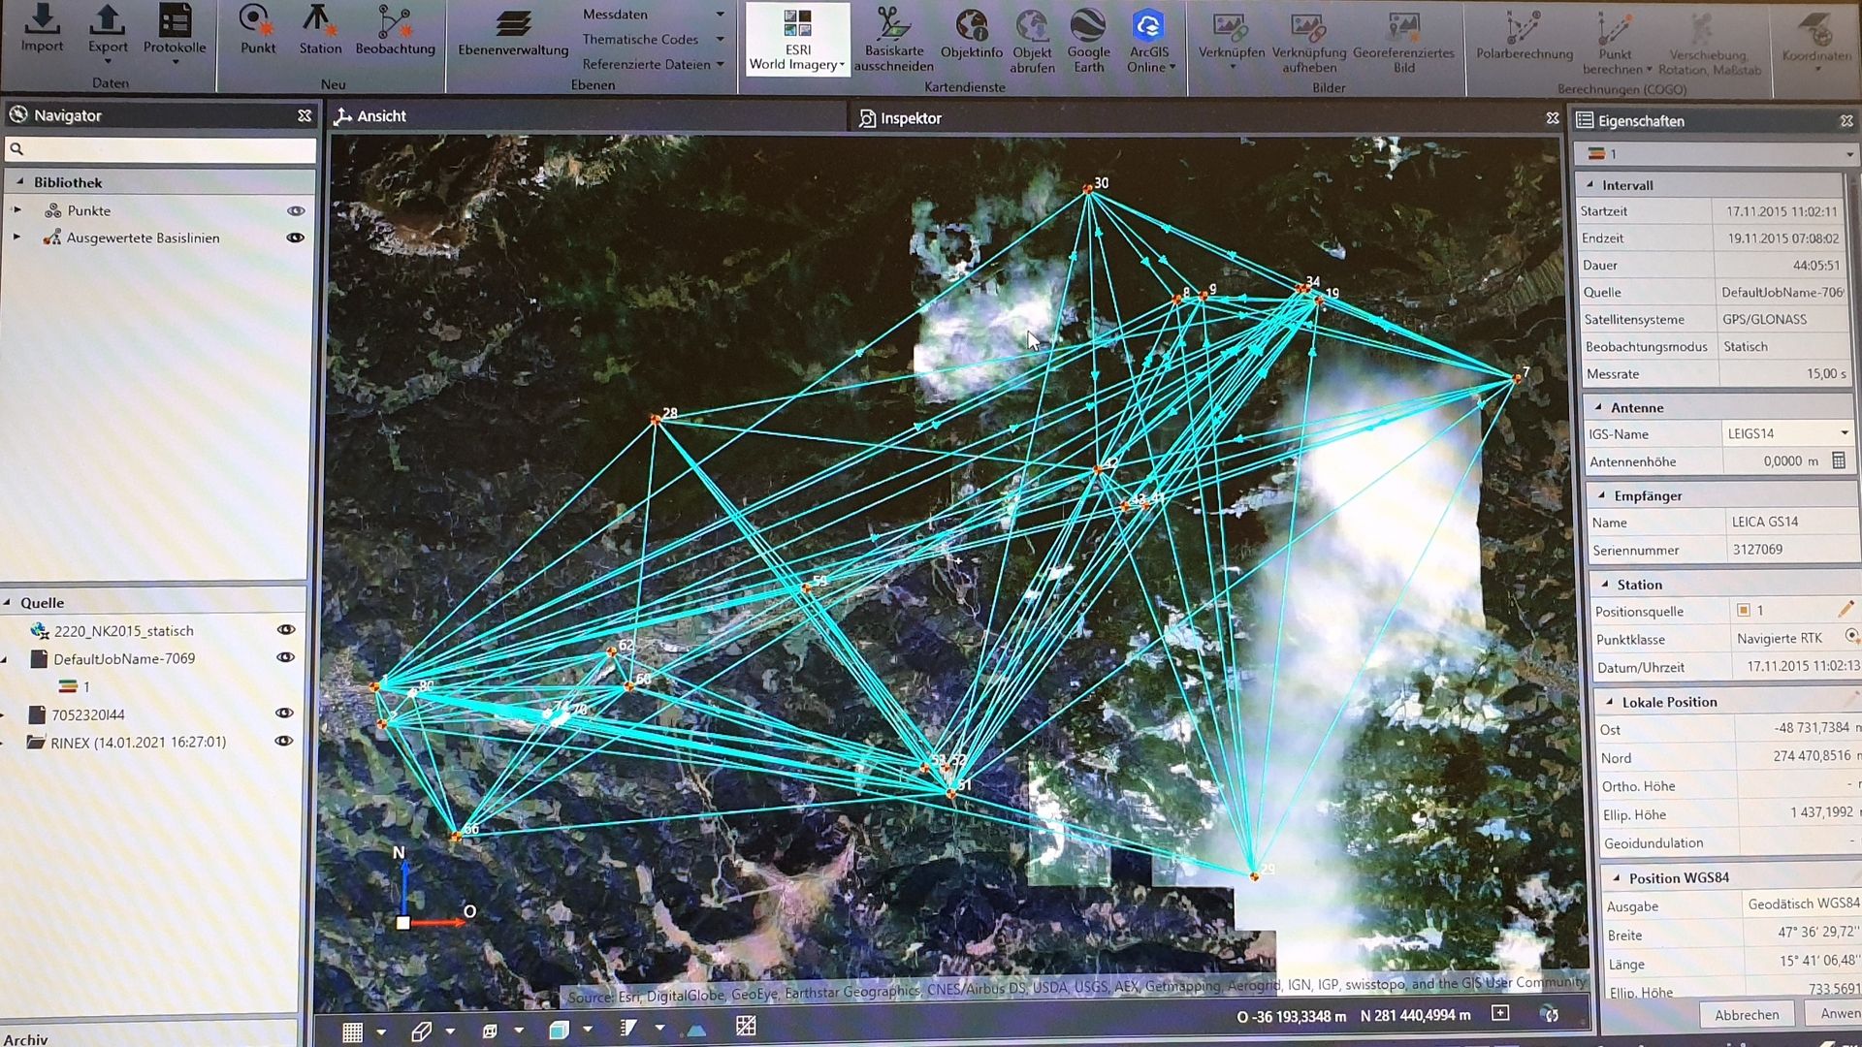Screen dimensions: 1862x1047
Task: Expand the Punkte tree node
Action: point(16,210)
